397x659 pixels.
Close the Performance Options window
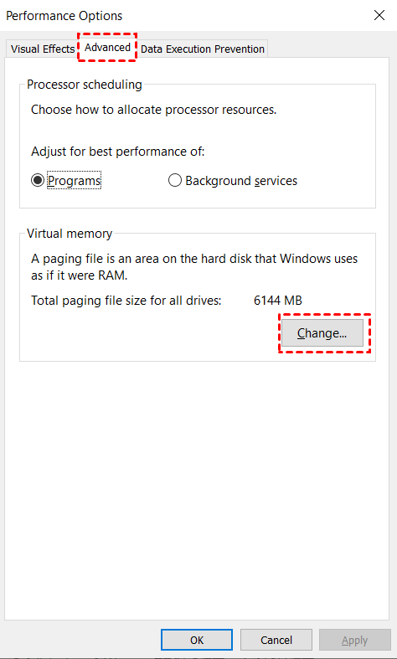point(379,16)
